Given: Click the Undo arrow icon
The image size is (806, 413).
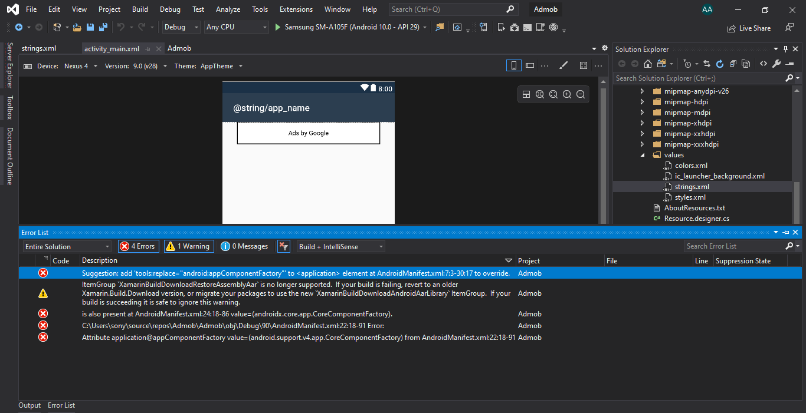Looking at the screenshot, I should (x=121, y=27).
